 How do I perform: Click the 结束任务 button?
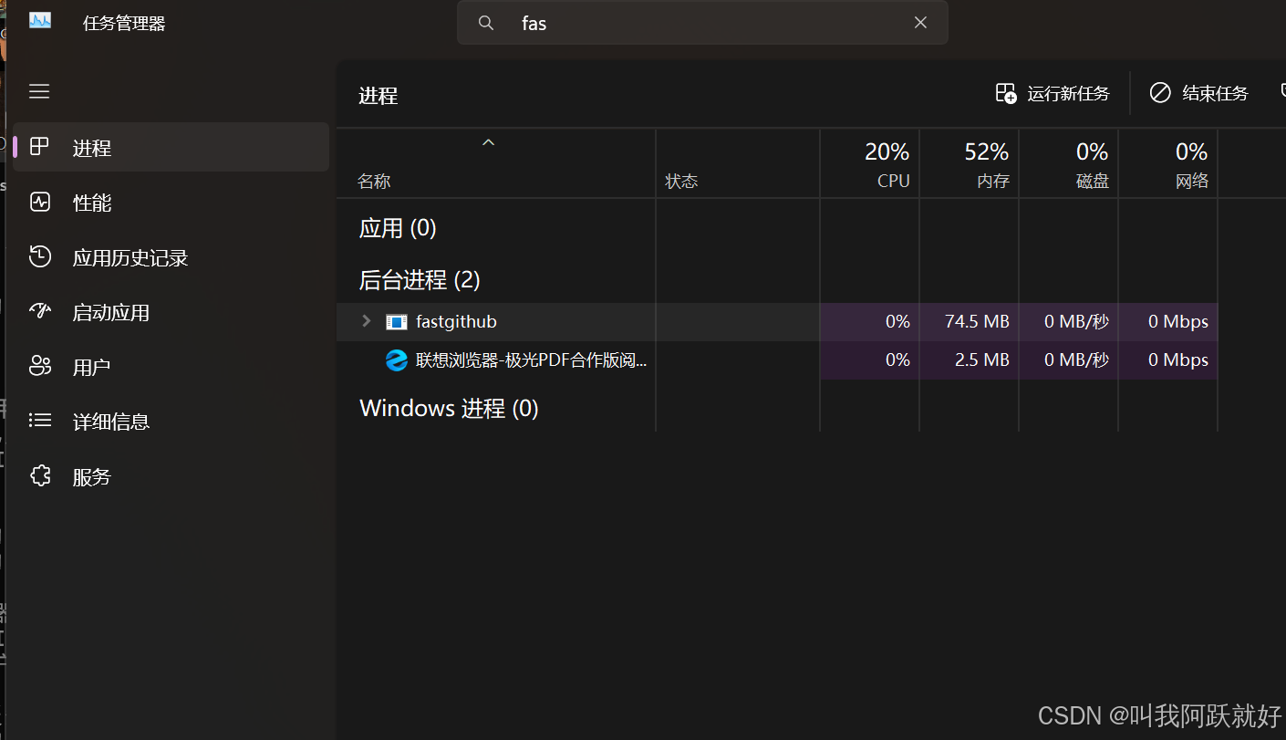click(x=1199, y=92)
